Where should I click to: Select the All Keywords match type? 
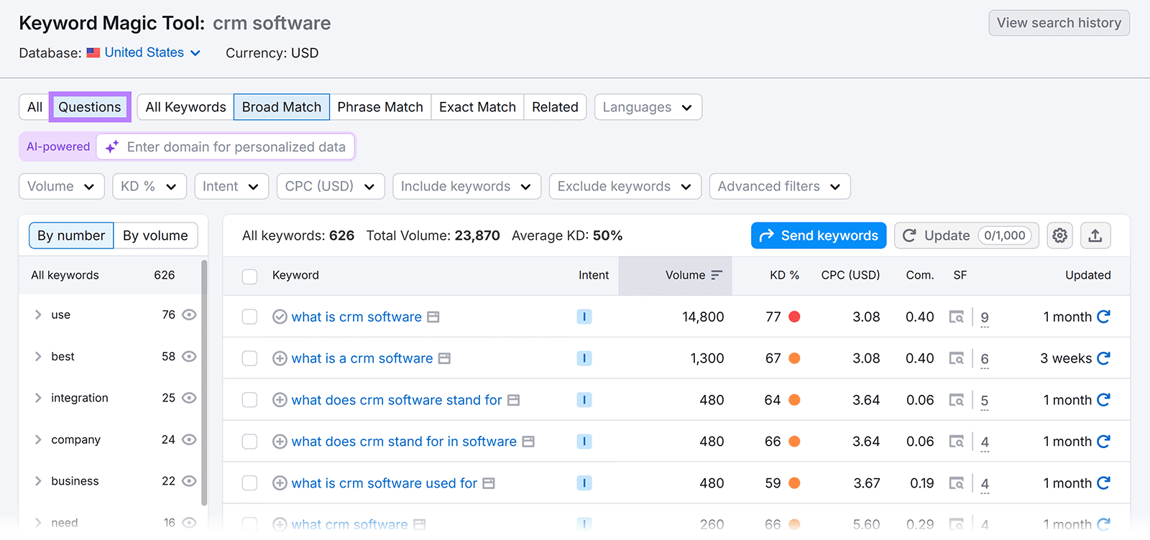point(185,107)
